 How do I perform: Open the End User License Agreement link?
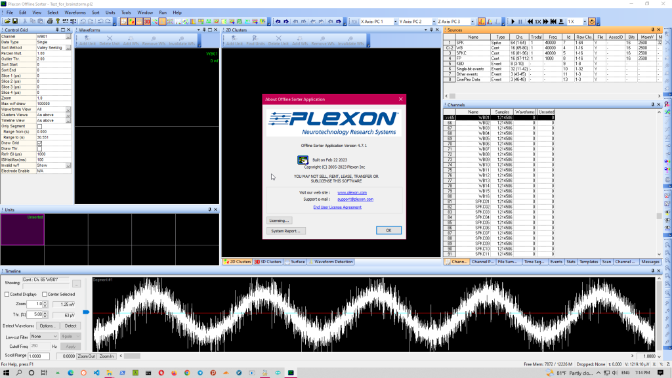[x=337, y=207]
